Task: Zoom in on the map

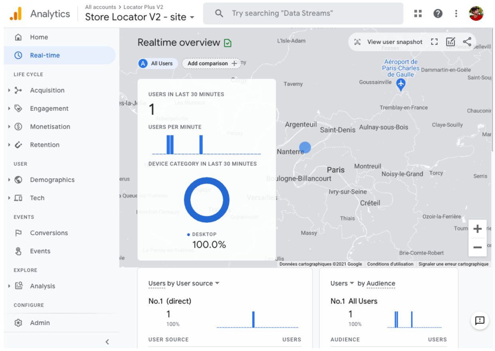Action: (x=477, y=229)
